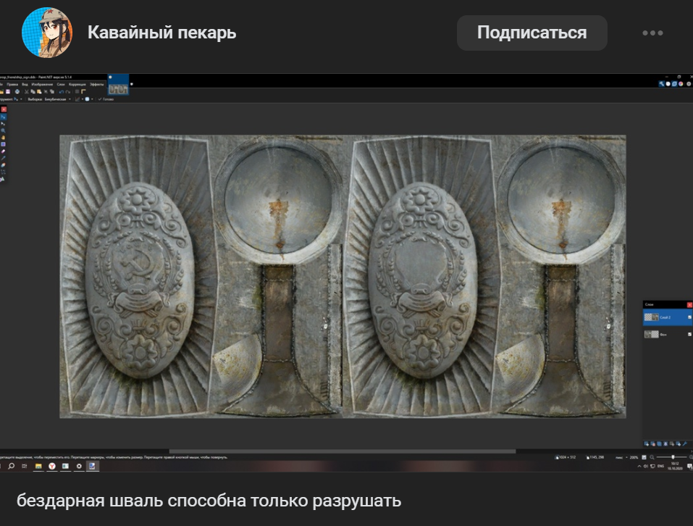Screen dimensions: 693x526
Task: Click Delete Layer icon
Action: (652, 444)
